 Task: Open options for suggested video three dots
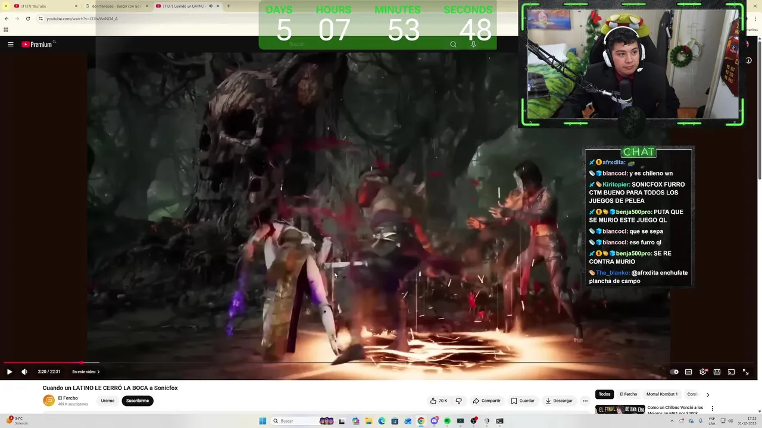click(712, 408)
